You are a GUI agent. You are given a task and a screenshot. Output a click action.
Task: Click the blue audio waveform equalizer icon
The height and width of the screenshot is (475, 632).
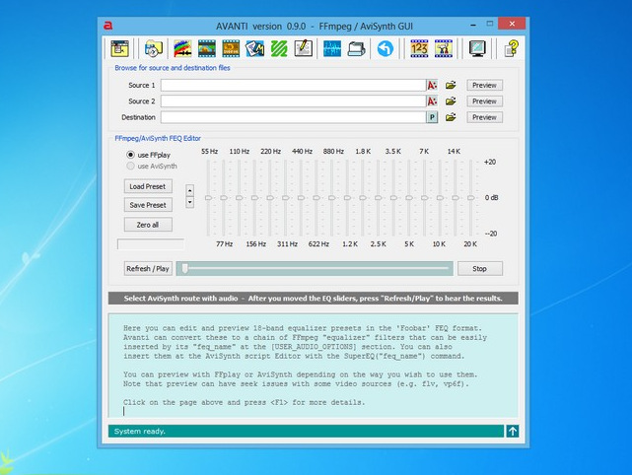[x=332, y=48]
